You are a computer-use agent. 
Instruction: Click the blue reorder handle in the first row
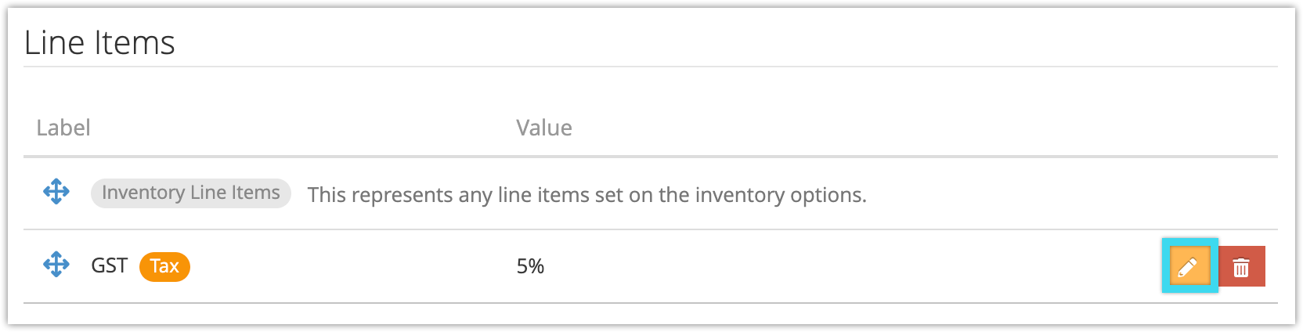click(x=56, y=191)
